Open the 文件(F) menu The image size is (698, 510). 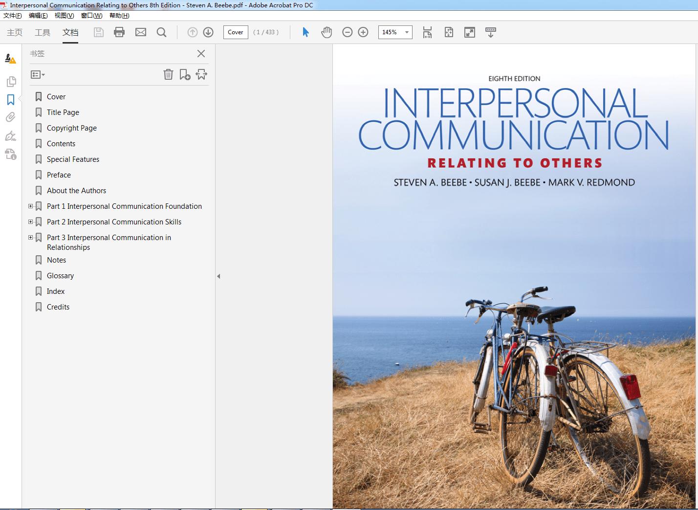(x=13, y=16)
